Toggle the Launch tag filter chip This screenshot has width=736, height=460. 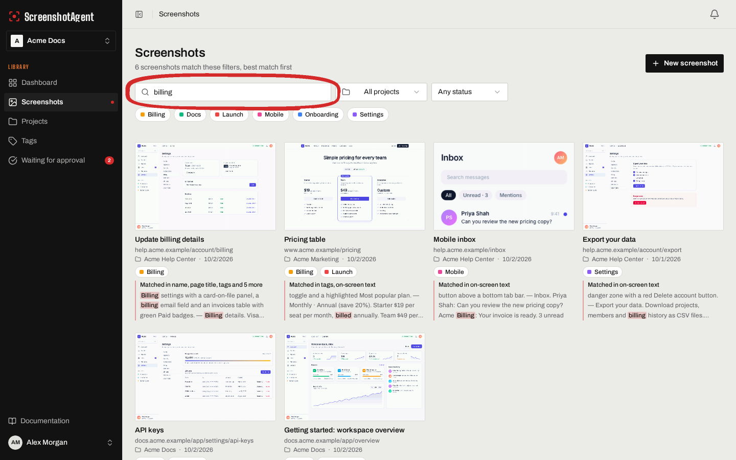point(229,114)
